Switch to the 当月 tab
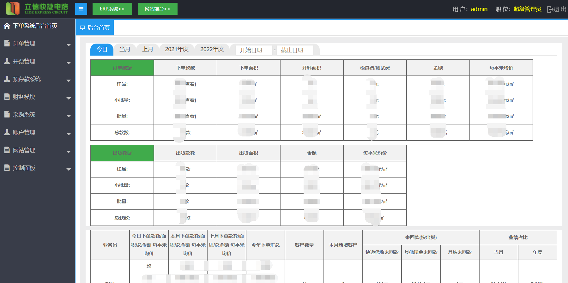 (124, 49)
